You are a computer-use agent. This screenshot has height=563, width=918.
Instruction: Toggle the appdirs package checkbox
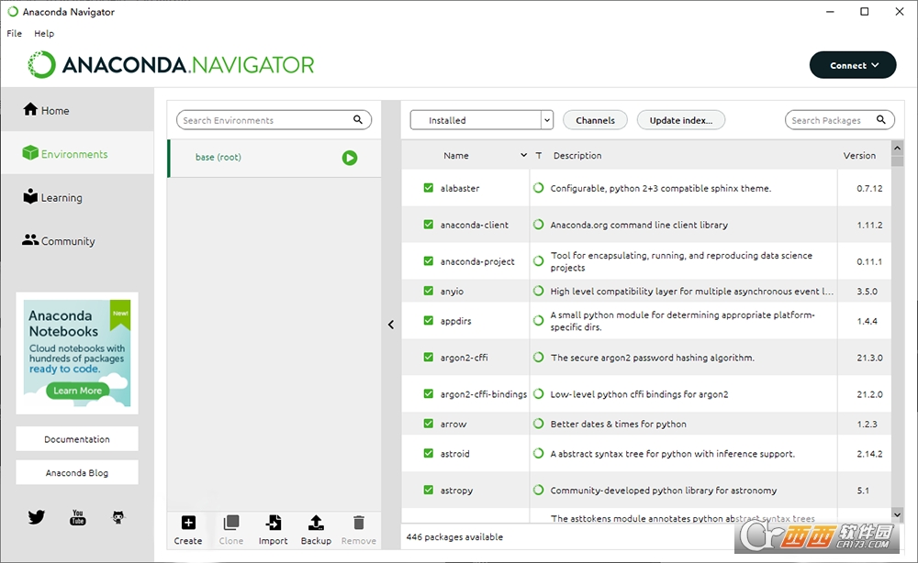429,320
